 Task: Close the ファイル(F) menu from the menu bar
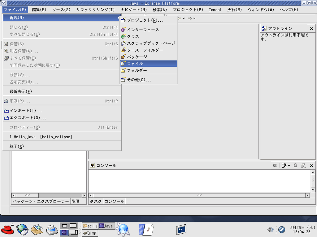[15, 10]
